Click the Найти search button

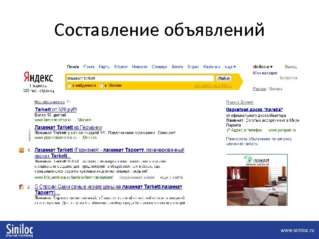(224, 78)
